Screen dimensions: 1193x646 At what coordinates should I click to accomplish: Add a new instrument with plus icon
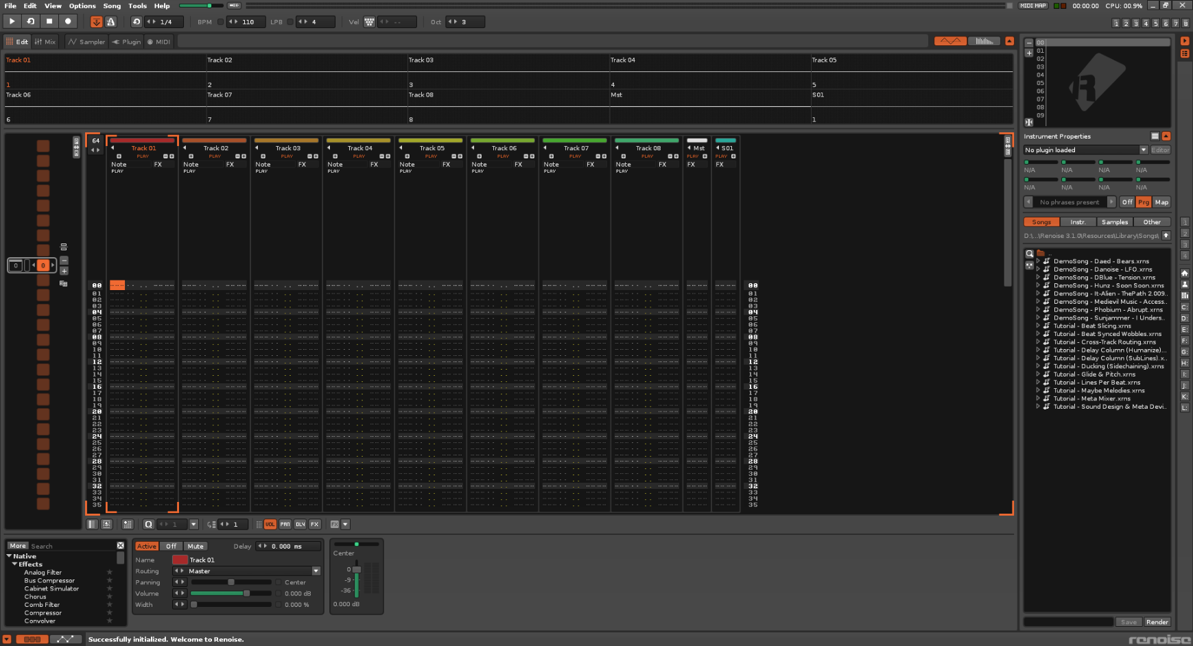click(1029, 53)
